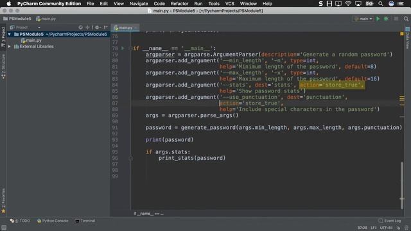Open the main run configuration dropdown

tap(363, 19)
